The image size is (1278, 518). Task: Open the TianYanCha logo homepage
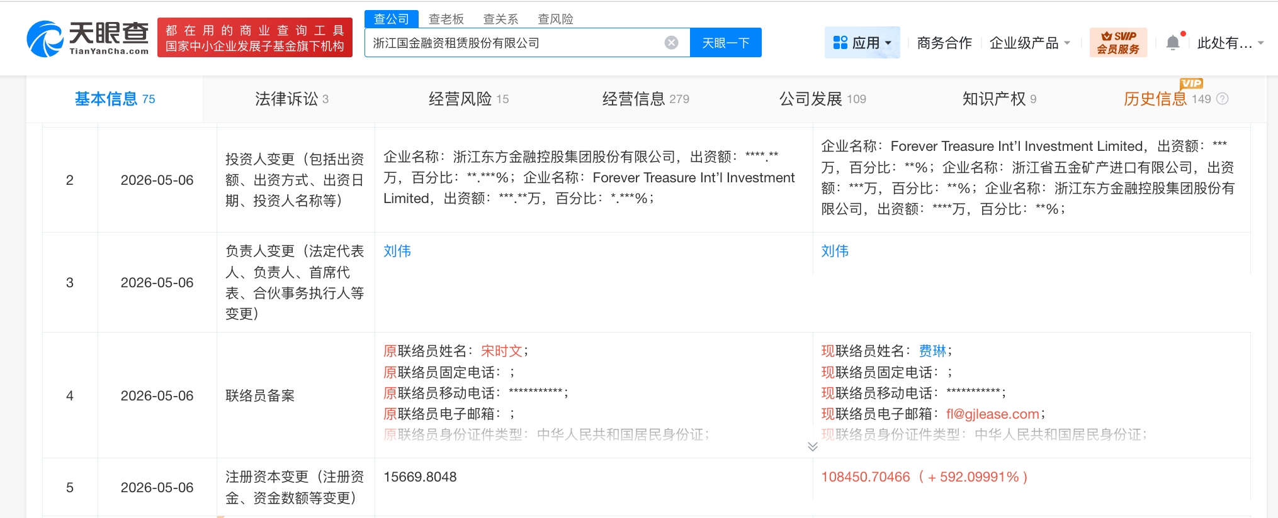pyautogui.click(x=88, y=38)
